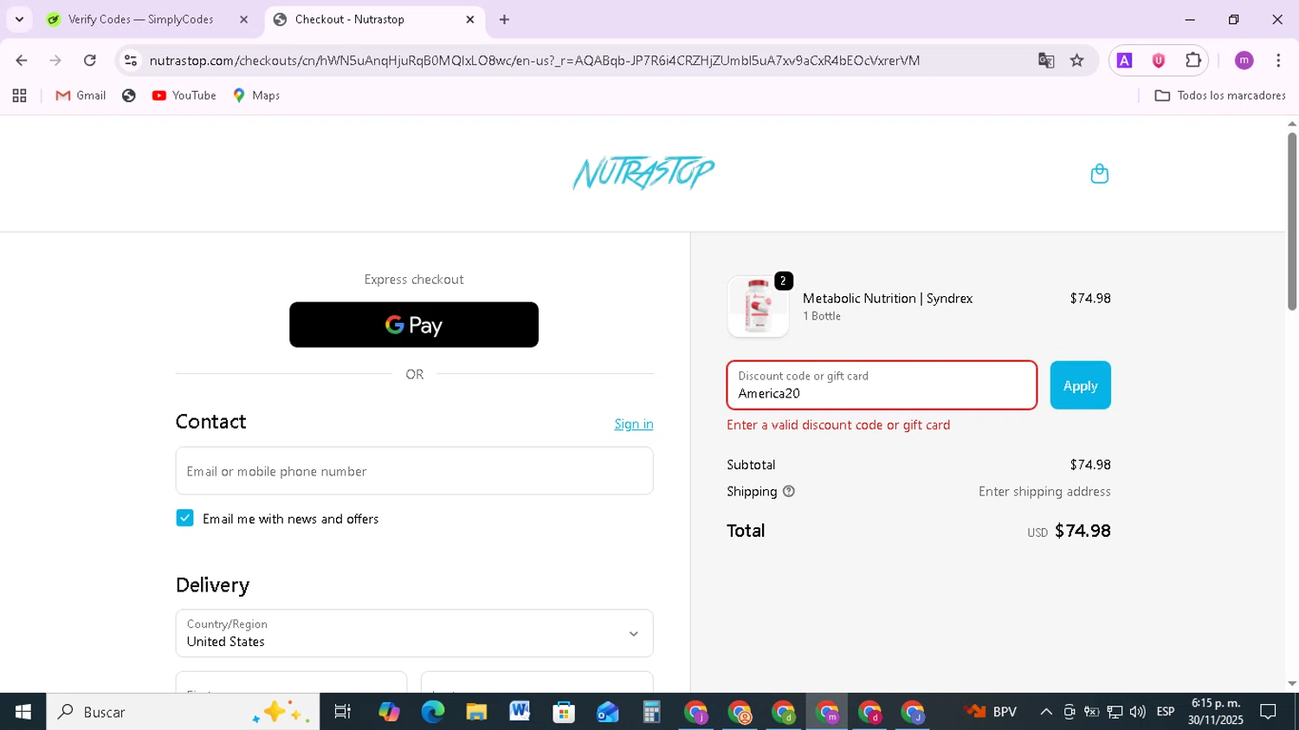Viewport: 1299px width, 730px height.
Task: Click the BPV widget on taskbar
Action: [x=992, y=712]
